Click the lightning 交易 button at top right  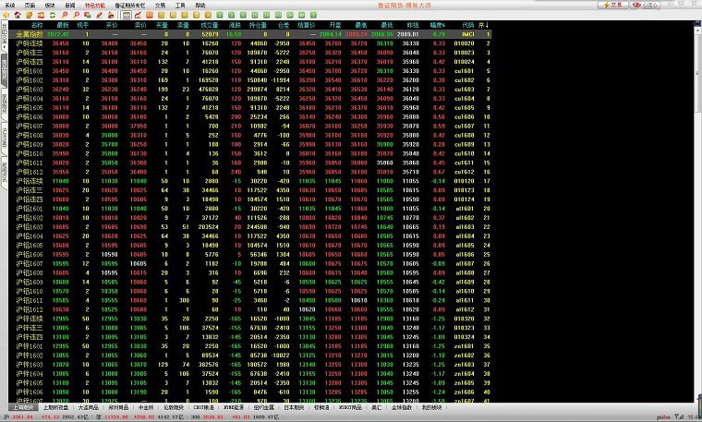pos(613,5)
